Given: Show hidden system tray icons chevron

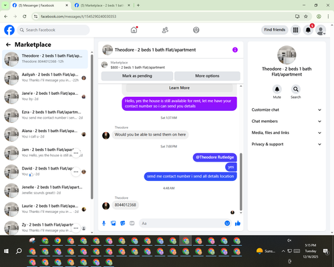Looking at the screenshot, I should [x=283, y=251].
